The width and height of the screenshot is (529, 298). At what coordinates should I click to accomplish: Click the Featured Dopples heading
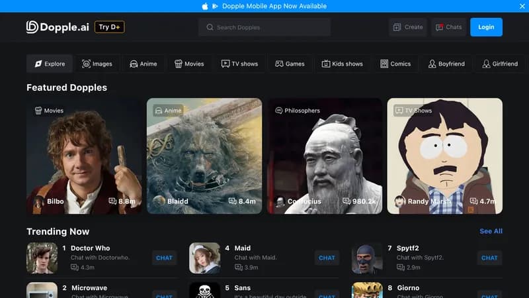point(67,87)
